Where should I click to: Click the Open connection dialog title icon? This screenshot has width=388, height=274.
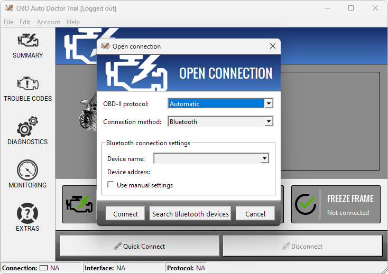tap(105, 46)
